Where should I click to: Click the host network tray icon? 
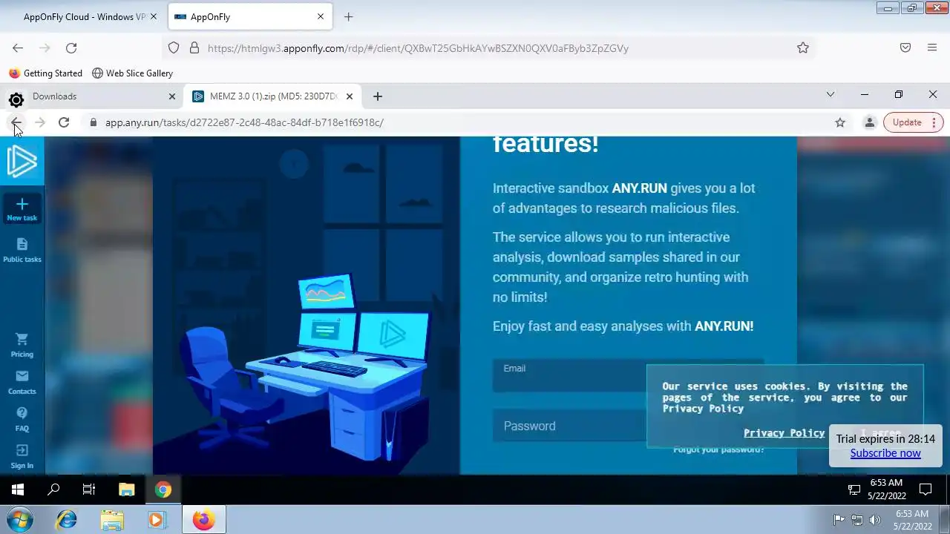coord(857,520)
